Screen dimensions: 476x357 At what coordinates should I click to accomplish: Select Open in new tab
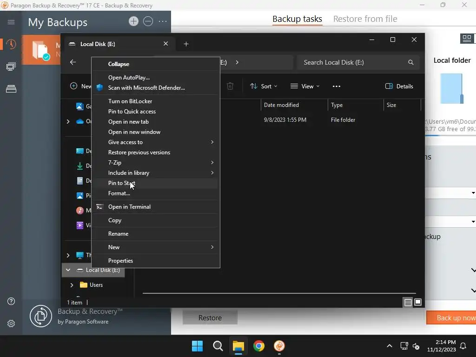tap(156, 122)
